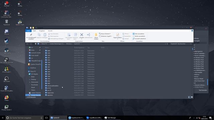This screenshot has height=120, width=214.
Task: Select Steam desktop icon
Action: (x=6, y=41)
